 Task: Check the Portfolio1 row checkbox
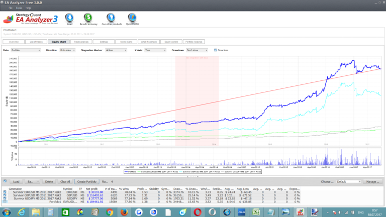point(5,201)
